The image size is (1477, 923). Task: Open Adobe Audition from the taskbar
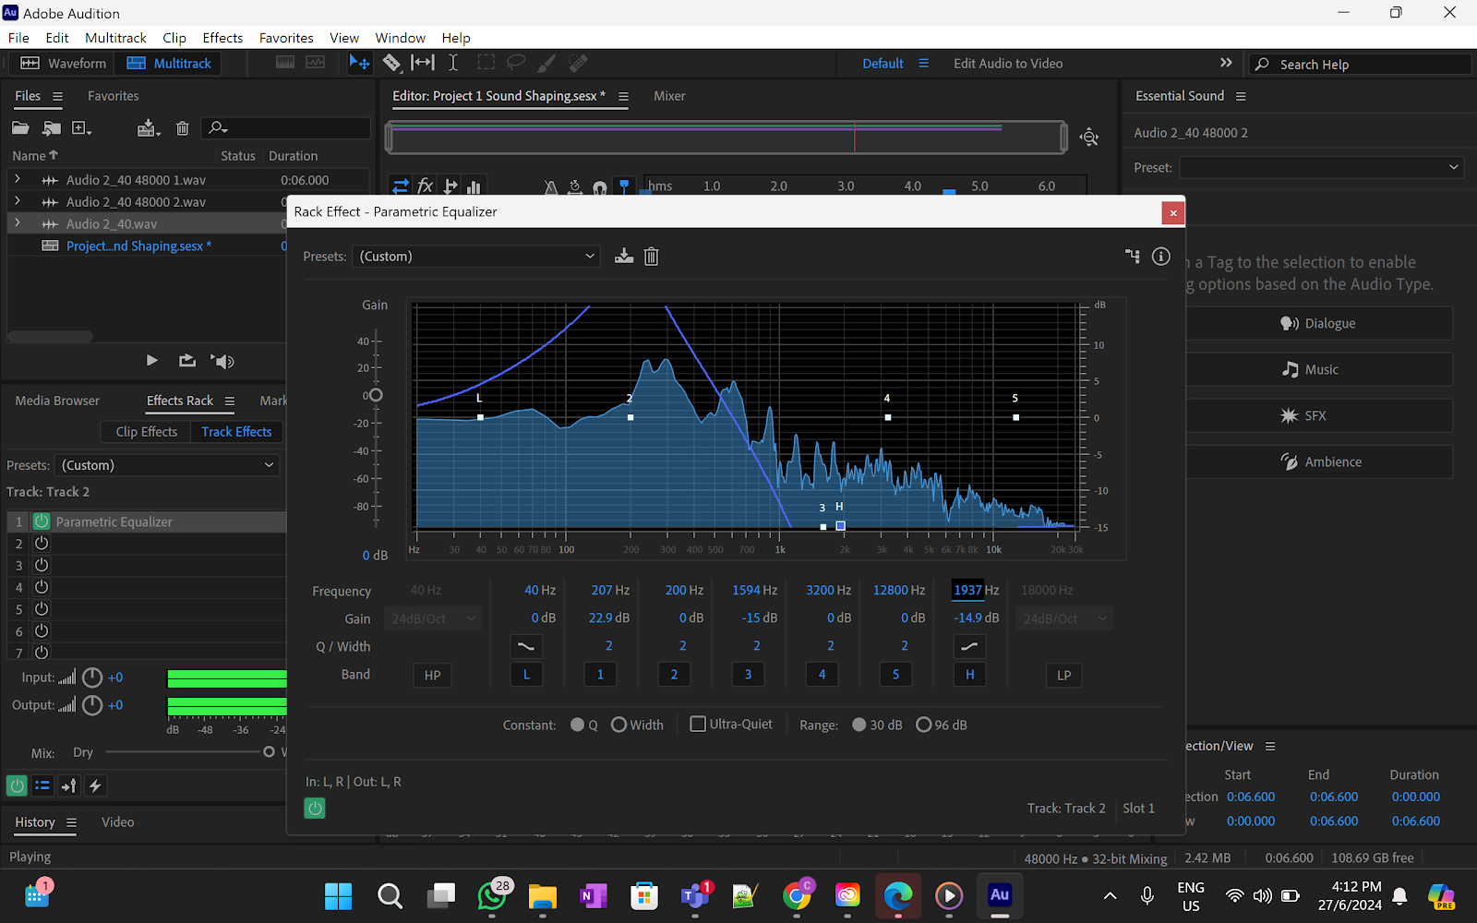(1000, 895)
